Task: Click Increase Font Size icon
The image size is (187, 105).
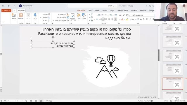Action: (x=127, y=15)
